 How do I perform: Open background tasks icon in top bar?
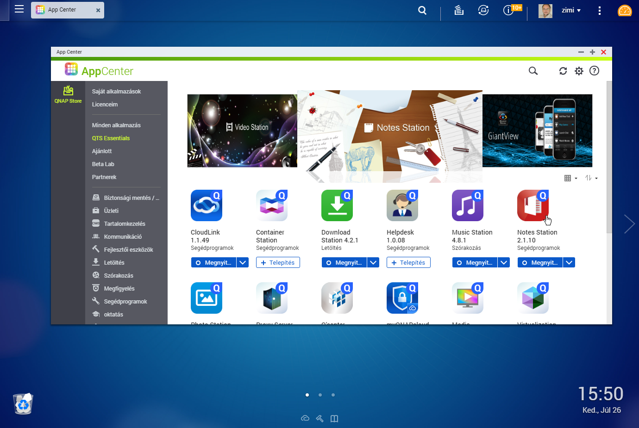tap(459, 10)
